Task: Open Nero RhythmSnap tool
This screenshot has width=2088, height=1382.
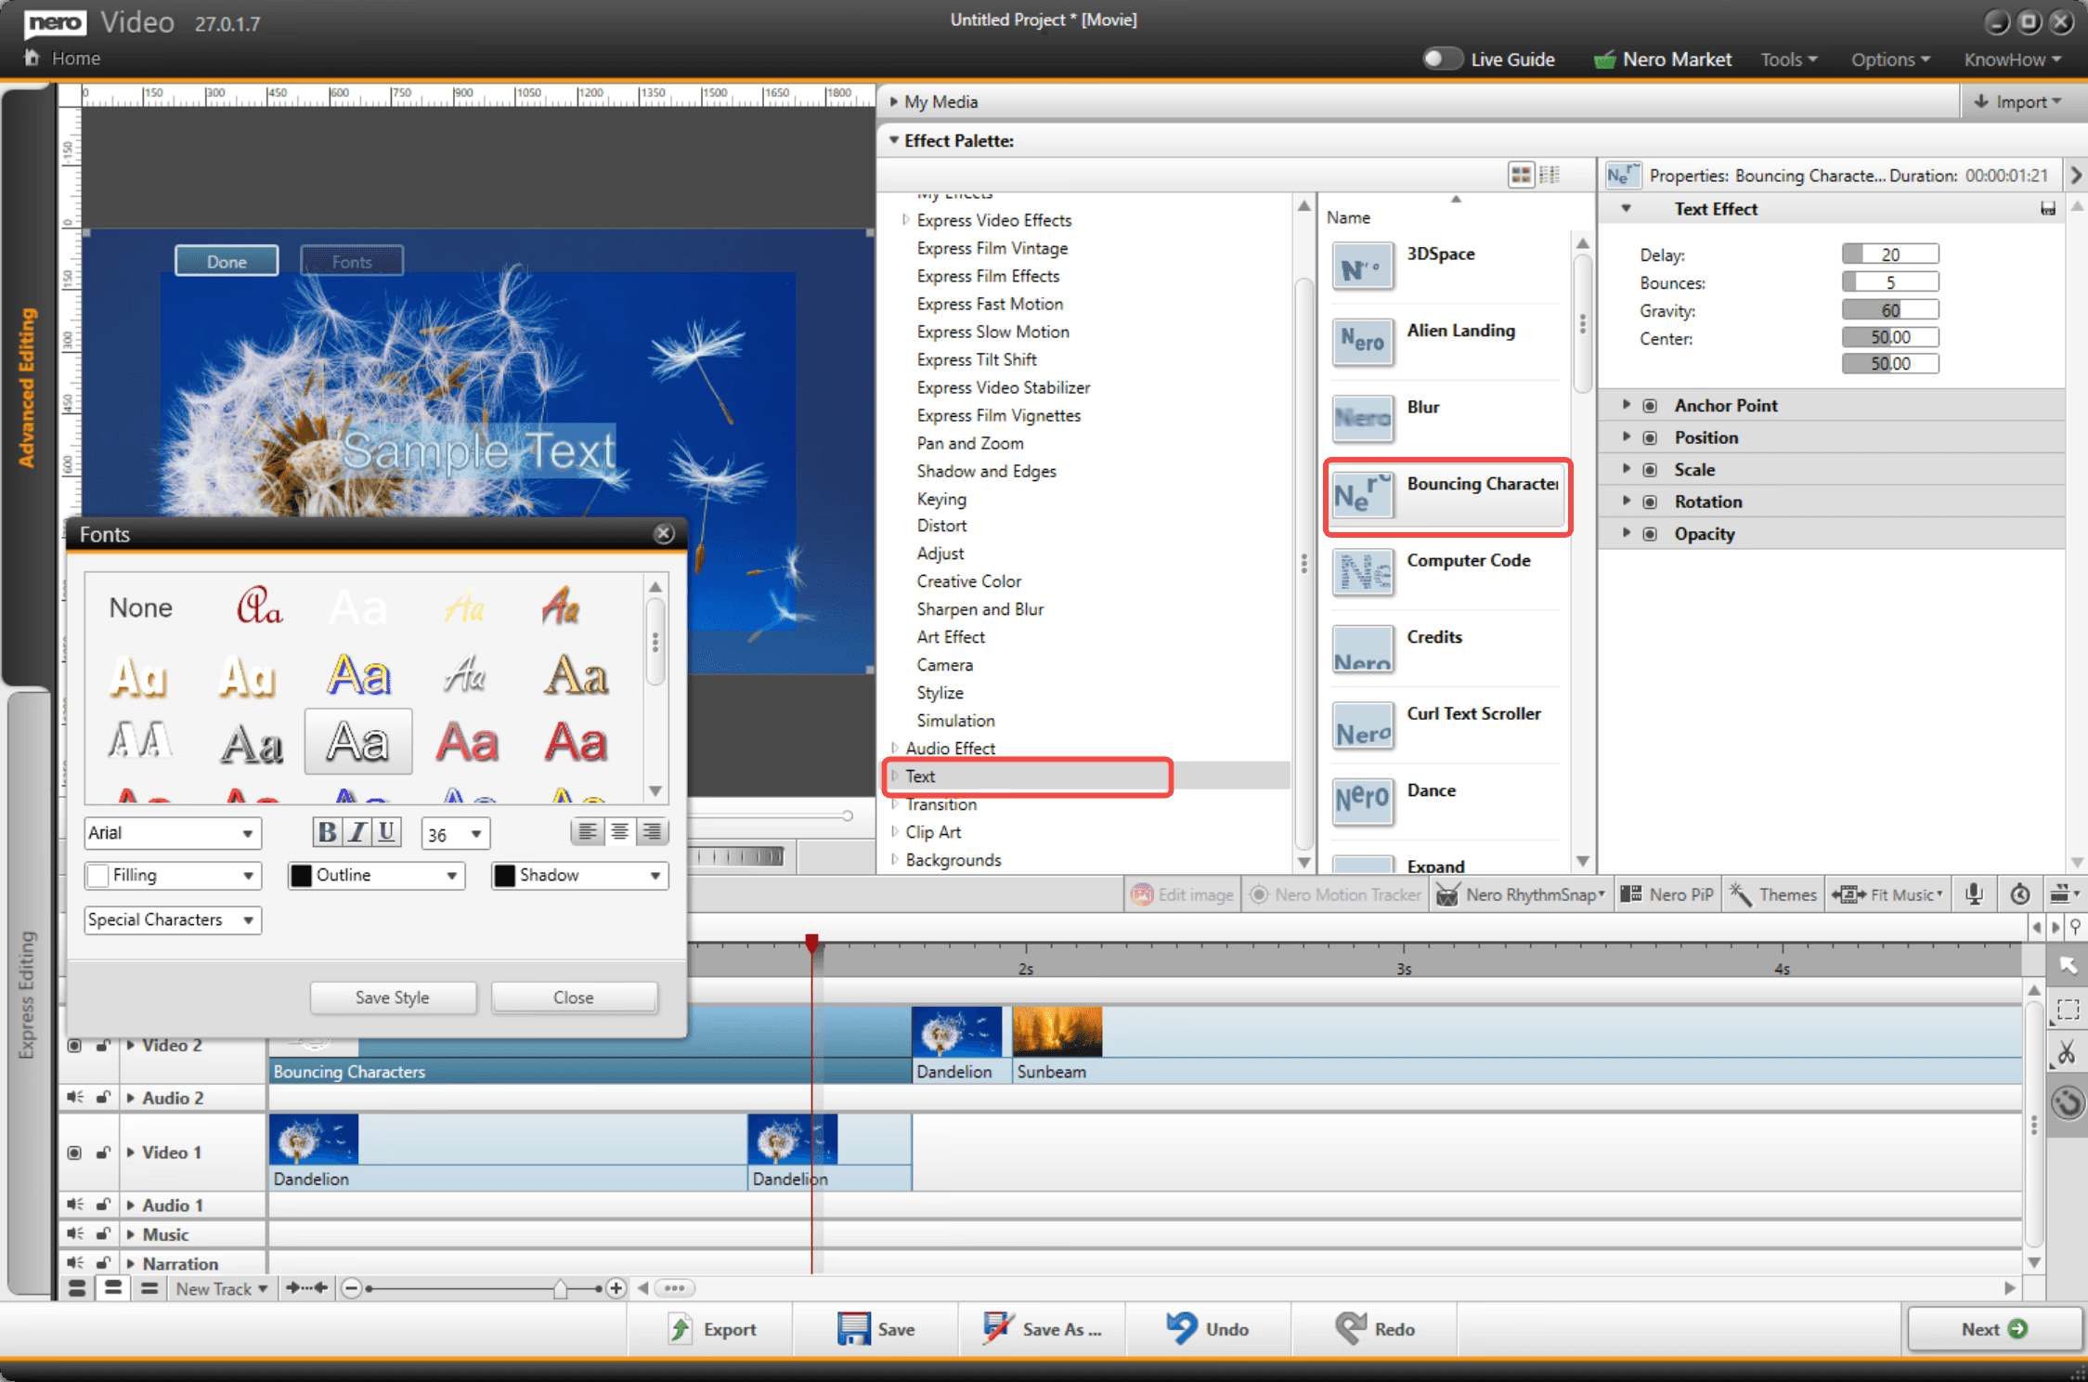Action: click(x=1521, y=894)
